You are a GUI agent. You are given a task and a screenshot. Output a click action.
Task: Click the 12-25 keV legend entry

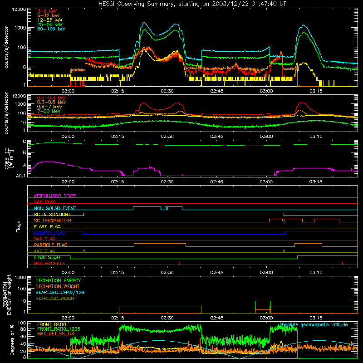click(49, 20)
